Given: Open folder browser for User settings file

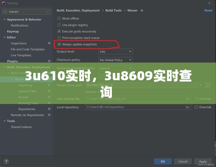Looking at the screenshot, I should [187, 99].
